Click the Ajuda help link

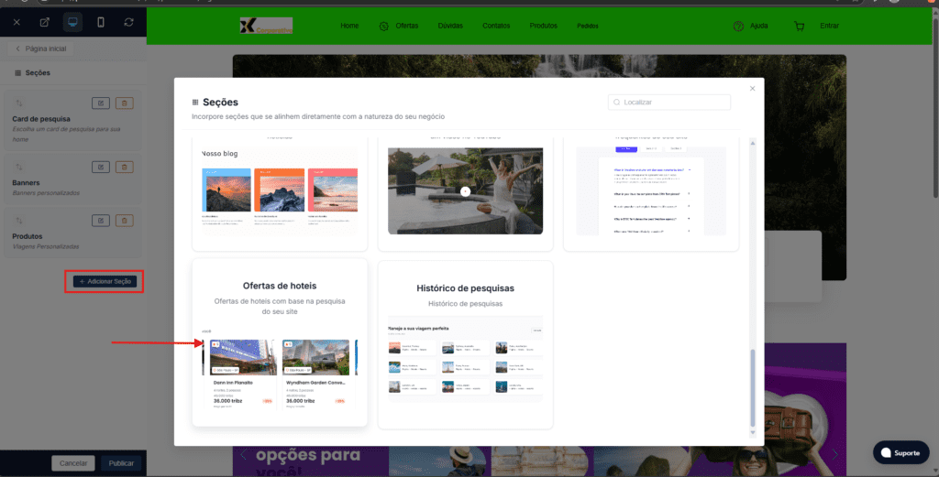click(x=750, y=26)
